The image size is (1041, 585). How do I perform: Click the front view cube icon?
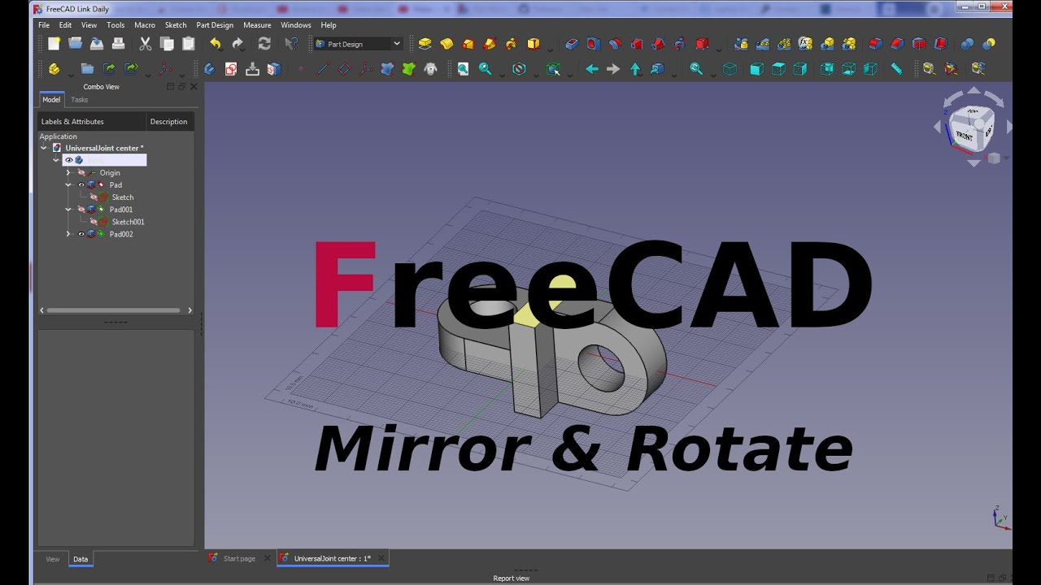point(756,69)
